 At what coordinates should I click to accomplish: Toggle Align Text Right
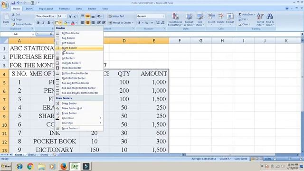click(93, 23)
